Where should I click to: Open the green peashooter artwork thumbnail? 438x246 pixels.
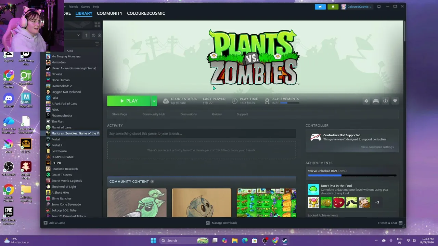(137, 203)
